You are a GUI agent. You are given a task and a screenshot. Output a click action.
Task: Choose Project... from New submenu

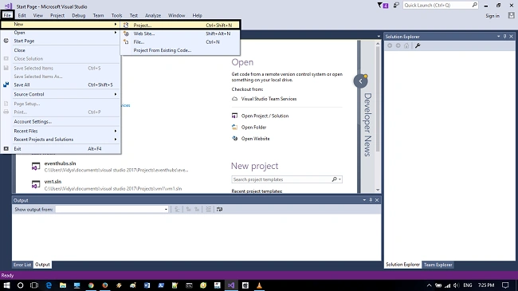(x=180, y=25)
